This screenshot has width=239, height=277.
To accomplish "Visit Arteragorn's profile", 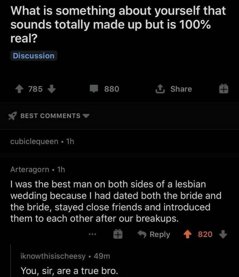I will click(30, 169).
